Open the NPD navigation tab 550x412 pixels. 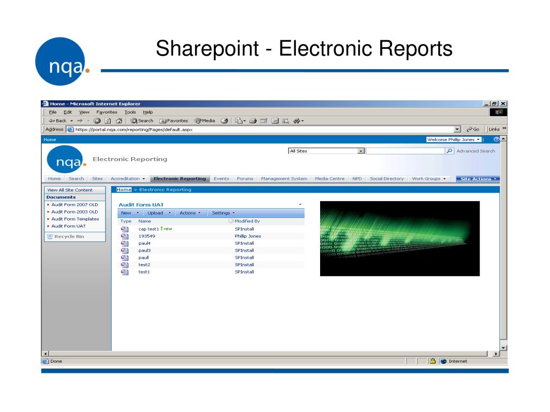(x=357, y=179)
